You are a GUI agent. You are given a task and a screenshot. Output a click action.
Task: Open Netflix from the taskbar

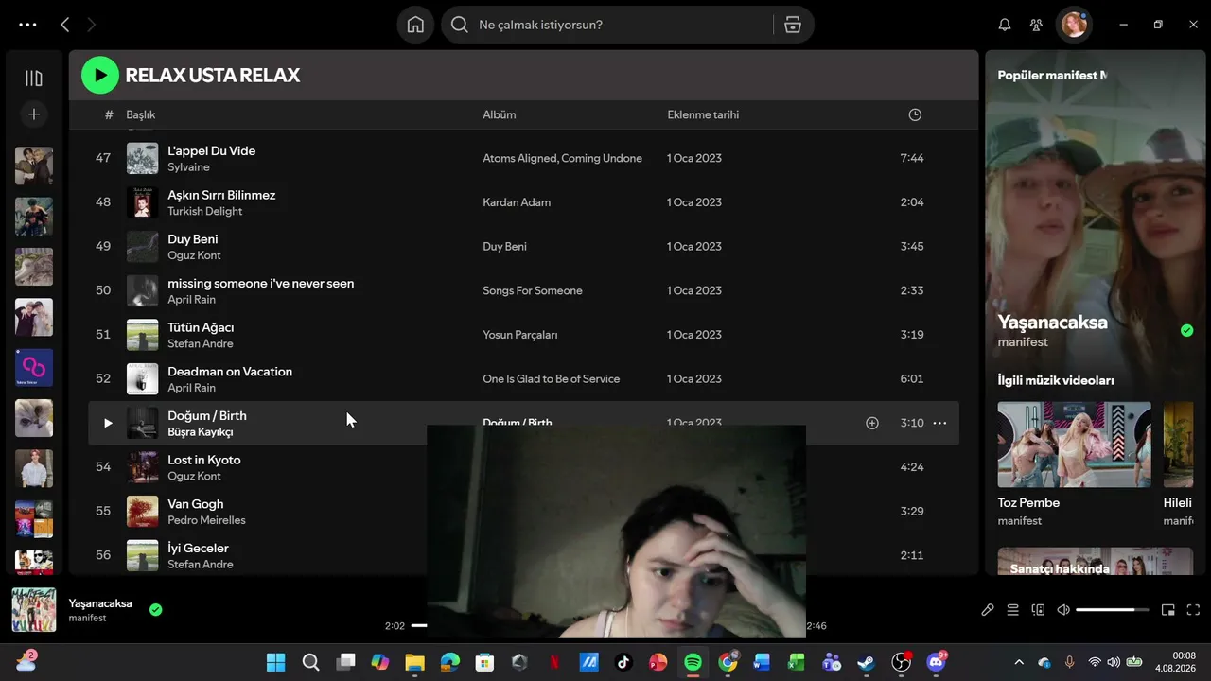click(x=554, y=662)
